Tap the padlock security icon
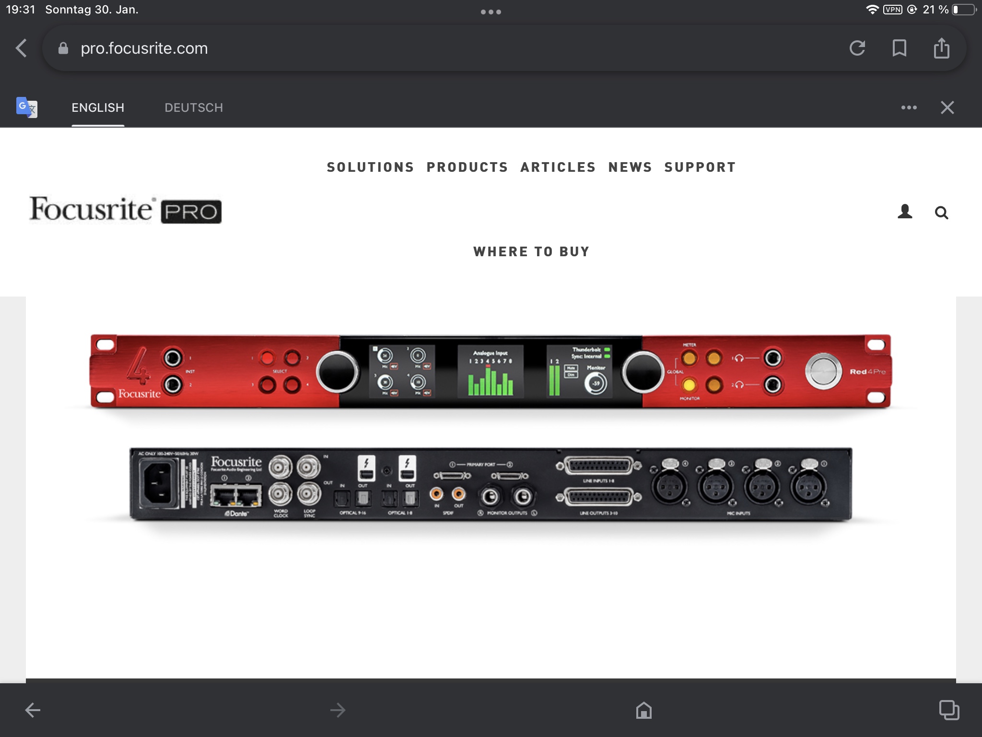982x737 pixels. pos(63,48)
